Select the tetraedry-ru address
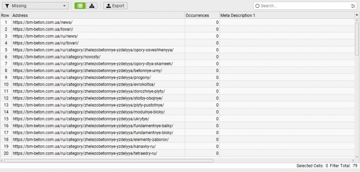Image resolution: width=360 pixels, height=172 pixels. tap(85, 153)
